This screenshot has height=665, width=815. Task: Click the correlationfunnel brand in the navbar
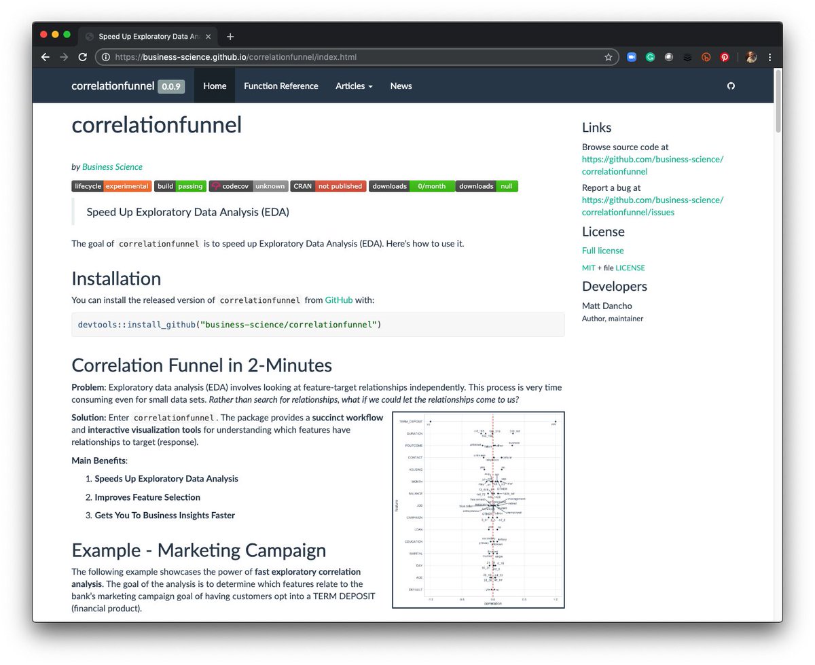(x=113, y=86)
